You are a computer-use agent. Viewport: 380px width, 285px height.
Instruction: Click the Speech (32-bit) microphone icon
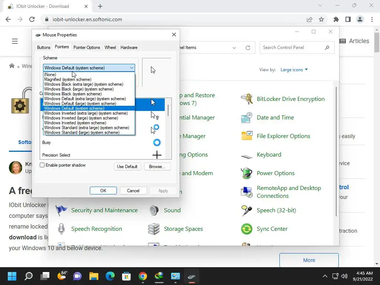click(x=247, y=210)
